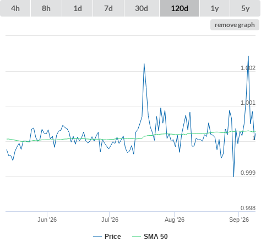
Task: Switch to the 8h time range
Action: click(x=46, y=8)
